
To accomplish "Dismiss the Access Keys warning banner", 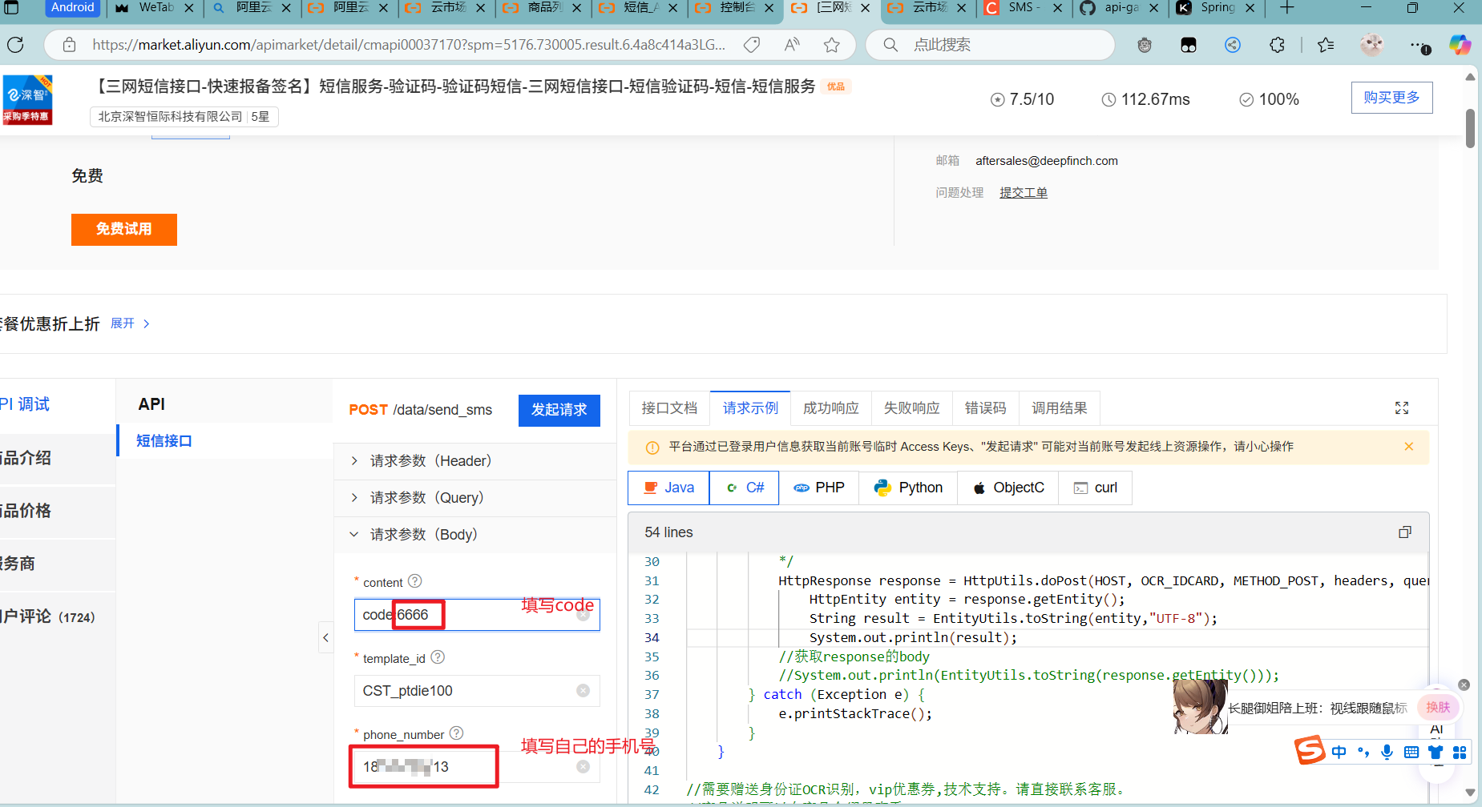I will click(x=1409, y=447).
